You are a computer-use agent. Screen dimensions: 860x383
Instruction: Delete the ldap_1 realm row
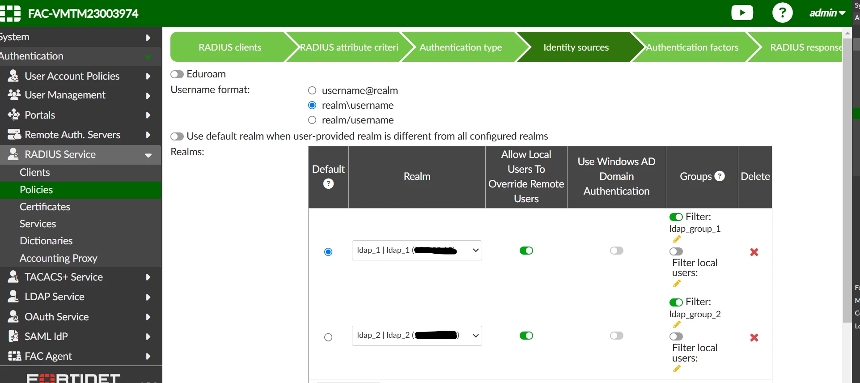[x=754, y=252]
